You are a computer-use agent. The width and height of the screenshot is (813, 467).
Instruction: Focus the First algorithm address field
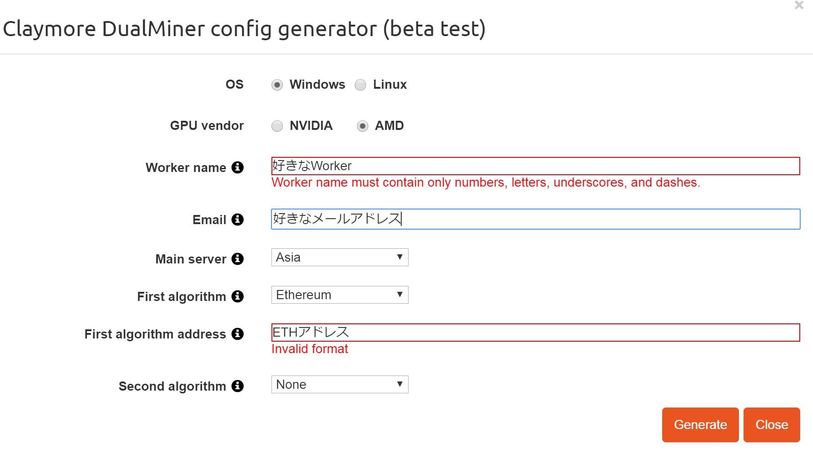pyautogui.click(x=536, y=333)
